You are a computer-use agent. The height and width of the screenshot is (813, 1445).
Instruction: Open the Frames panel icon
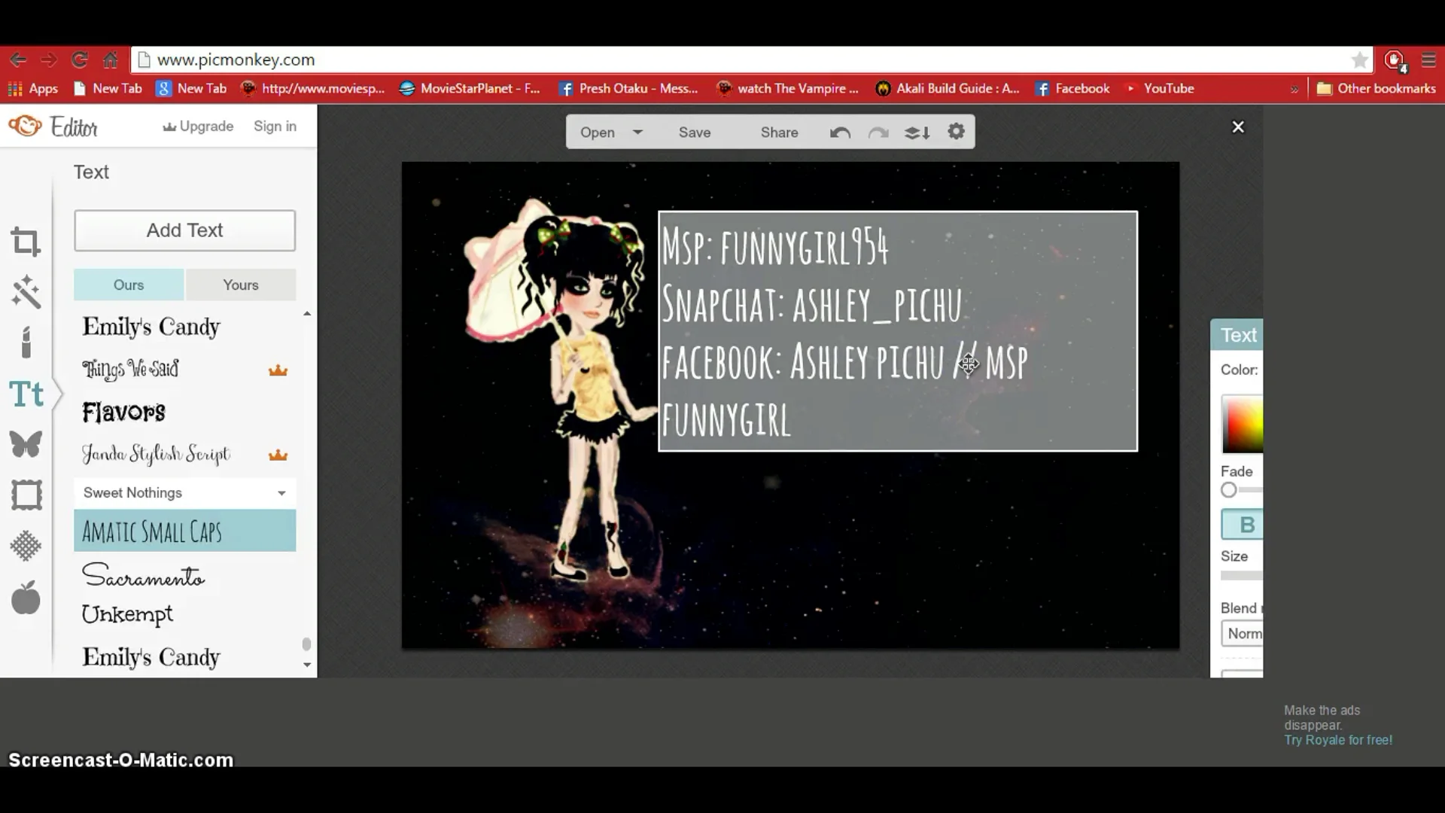pyautogui.click(x=26, y=495)
